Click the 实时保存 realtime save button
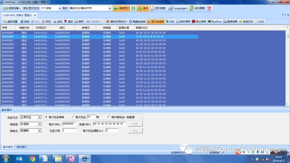 tap(183, 22)
